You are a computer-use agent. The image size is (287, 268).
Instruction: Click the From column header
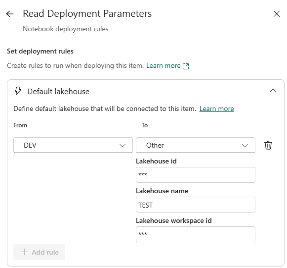[20, 125]
